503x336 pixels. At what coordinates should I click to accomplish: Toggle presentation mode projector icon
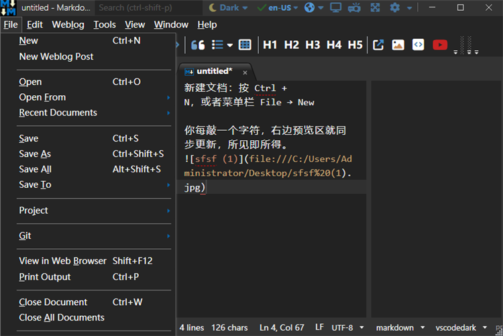coord(354,7)
